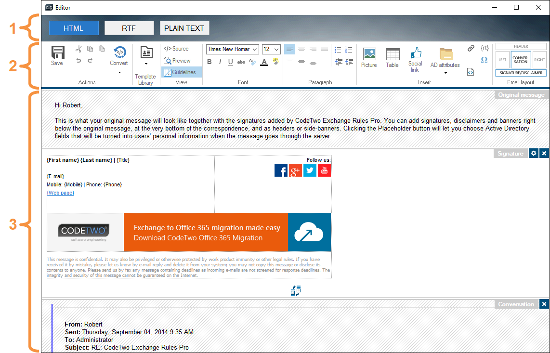Open Signature section settings gear

pos(534,153)
